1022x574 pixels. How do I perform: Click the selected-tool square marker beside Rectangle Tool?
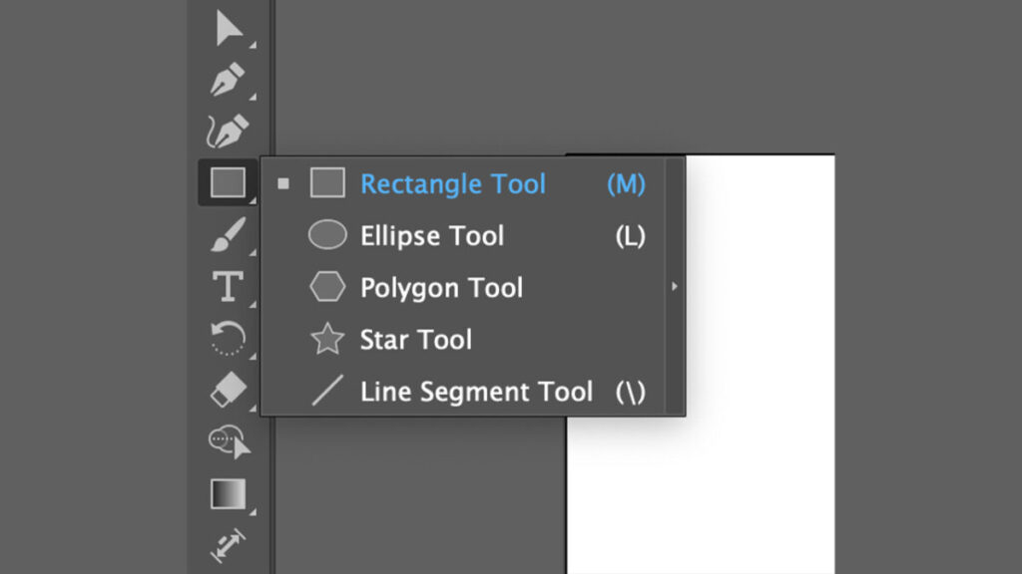[x=283, y=184]
